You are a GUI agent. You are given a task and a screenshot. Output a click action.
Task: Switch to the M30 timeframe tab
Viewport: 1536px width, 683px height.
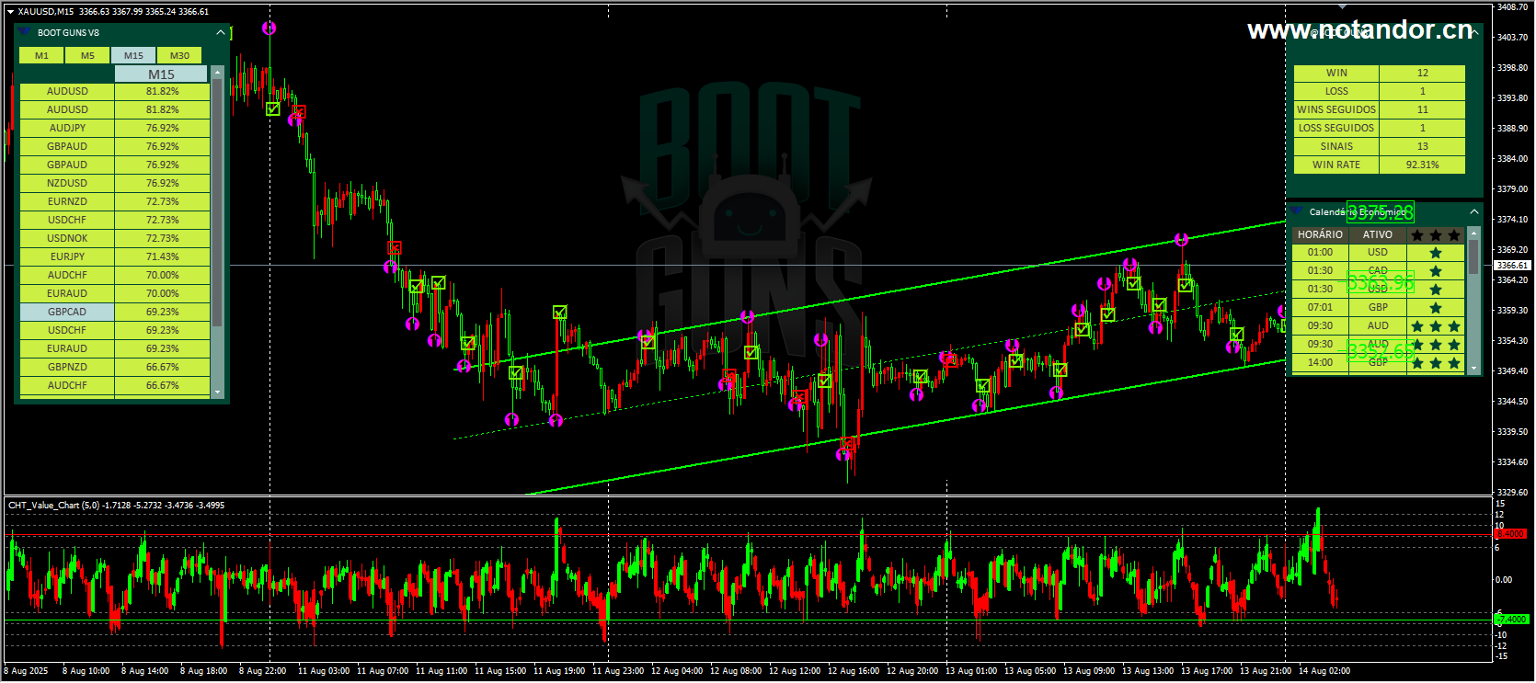click(179, 55)
